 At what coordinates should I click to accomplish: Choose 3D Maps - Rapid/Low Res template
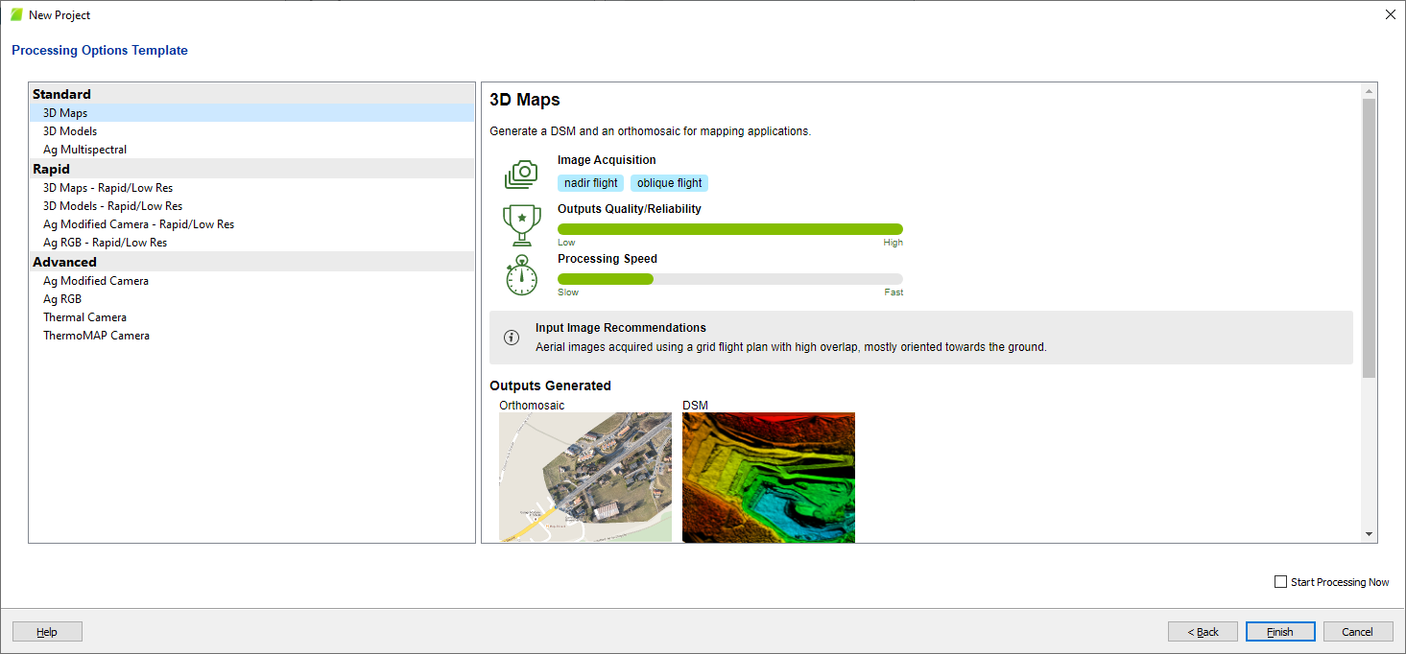tap(107, 188)
